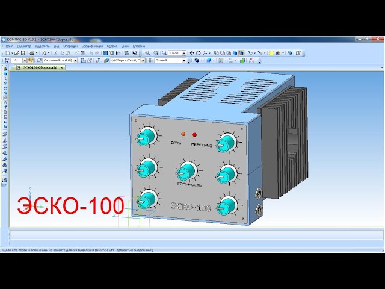Open the Файл menu
Image resolution: width=385 pixels, height=289 pixels.
tap(10, 46)
